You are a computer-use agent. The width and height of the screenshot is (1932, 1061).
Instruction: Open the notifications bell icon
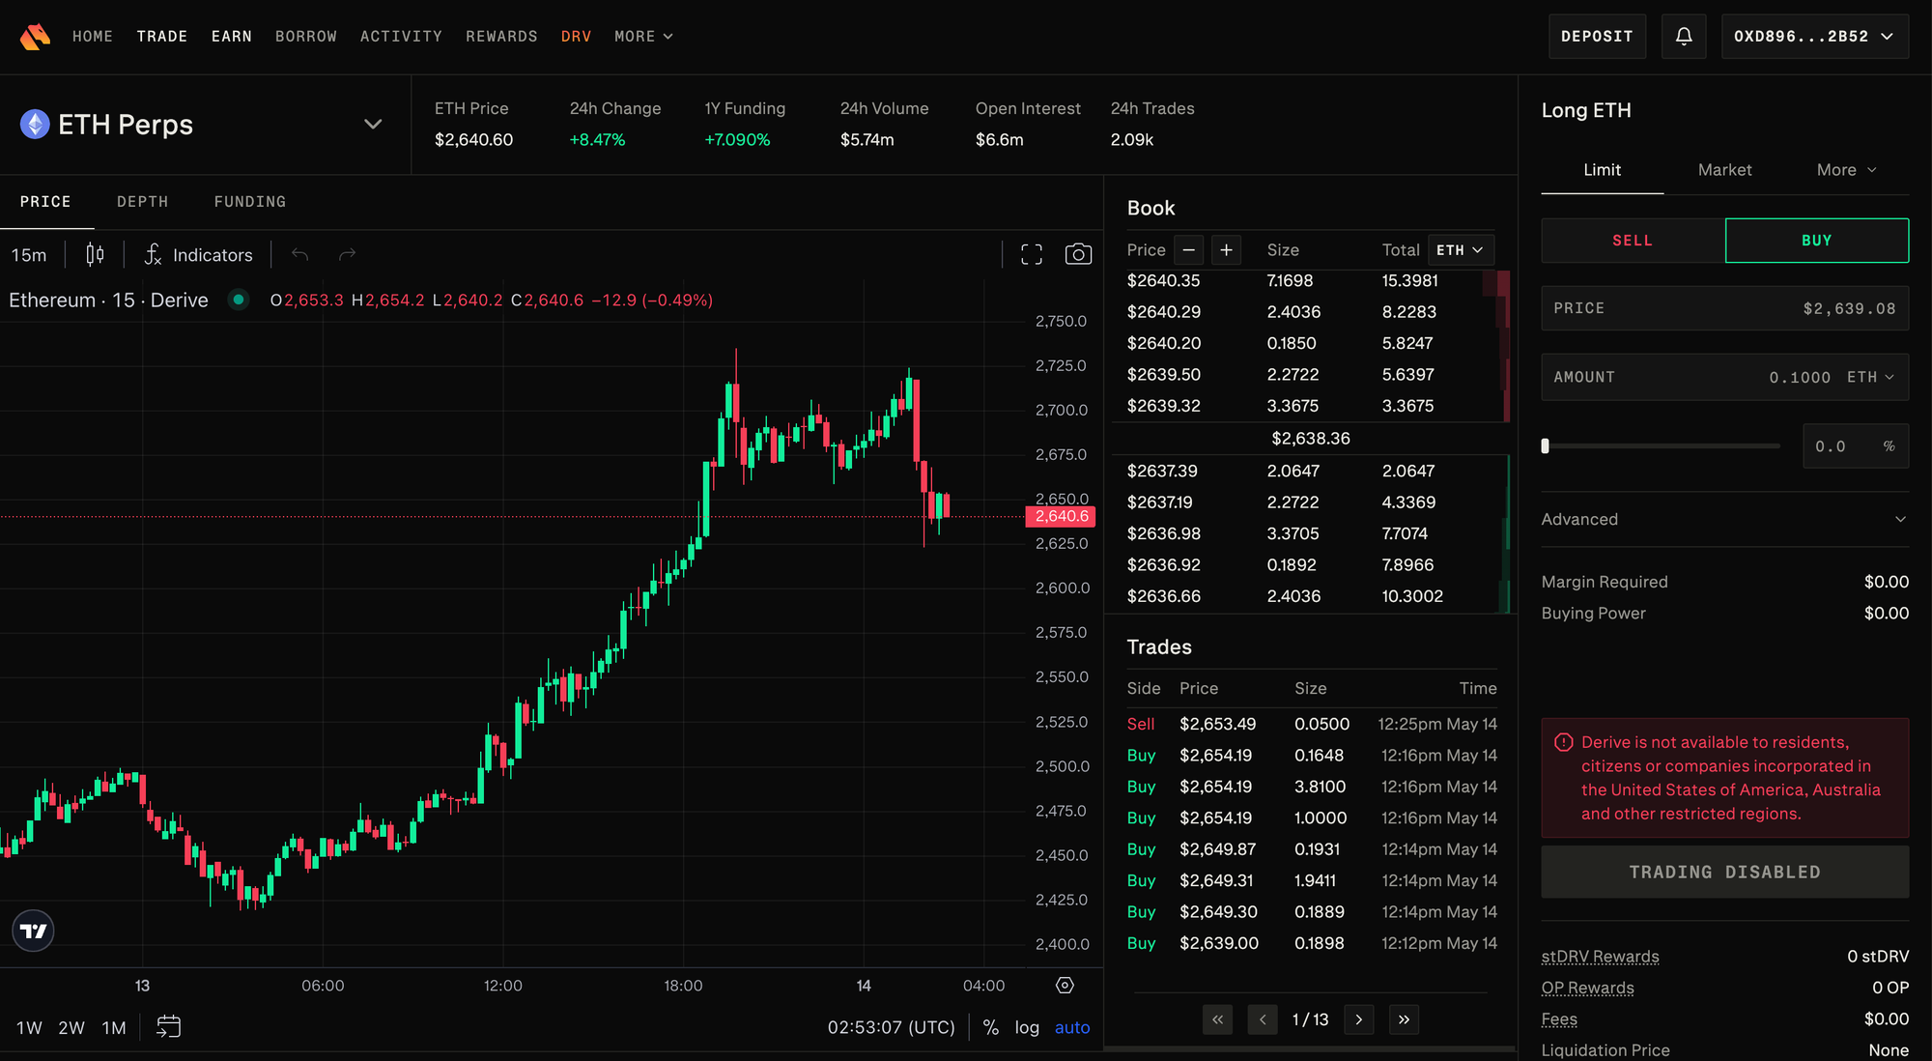(1683, 36)
